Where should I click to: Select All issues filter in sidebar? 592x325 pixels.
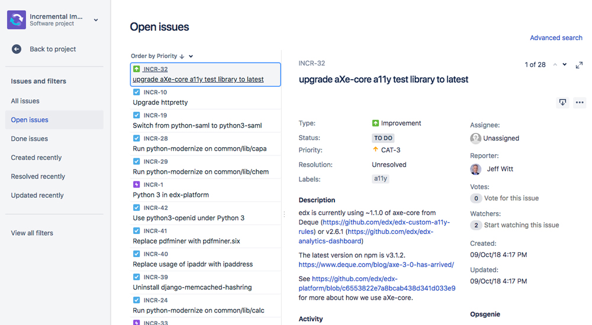[25, 101]
